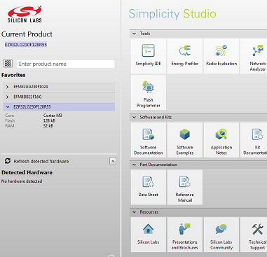This screenshot has width=267, height=257.
Task: Select the EFM32GG230F1024 favorites row
Action: point(59,87)
